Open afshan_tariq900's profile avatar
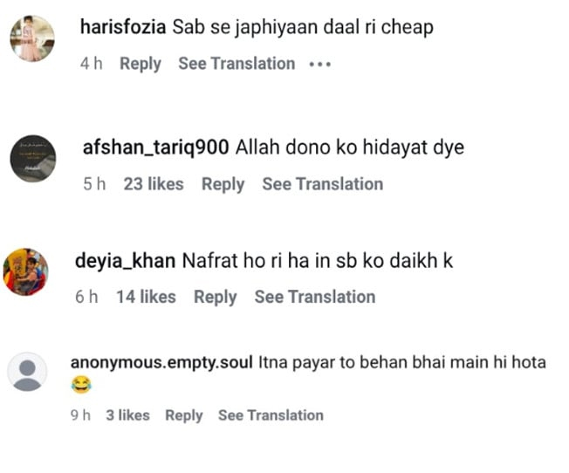Image resolution: width=569 pixels, height=473 pixels. [x=32, y=158]
